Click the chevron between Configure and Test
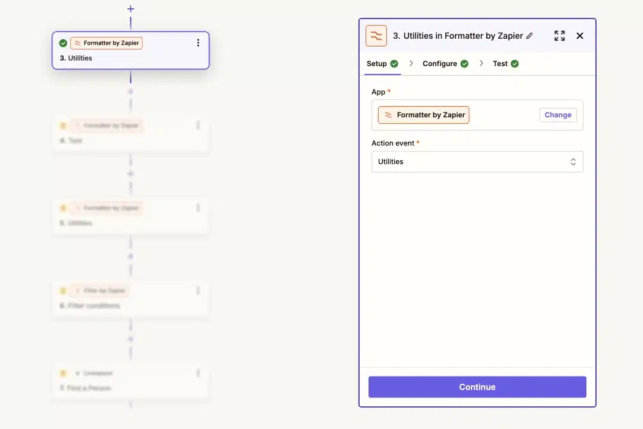Image resolution: width=643 pixels, height=429 pixels. coord(482,63)
